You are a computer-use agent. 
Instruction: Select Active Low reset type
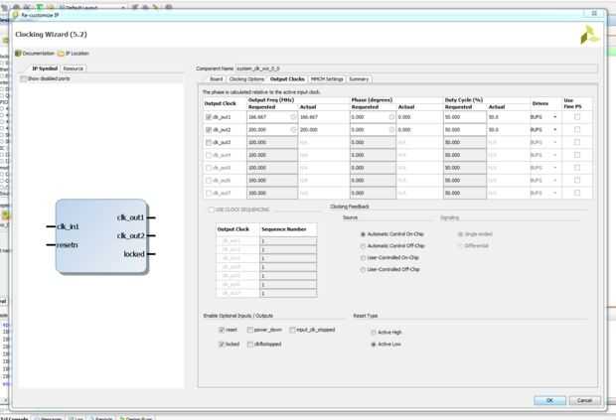click(374, 344)
